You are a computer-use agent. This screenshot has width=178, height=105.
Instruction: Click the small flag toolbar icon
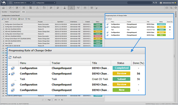(97, 8)
